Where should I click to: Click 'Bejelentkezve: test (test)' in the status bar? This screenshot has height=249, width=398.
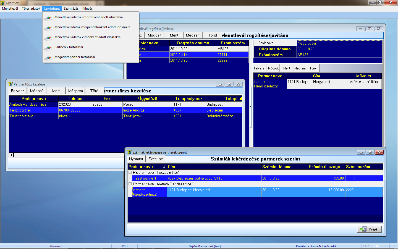coord(205,246)
